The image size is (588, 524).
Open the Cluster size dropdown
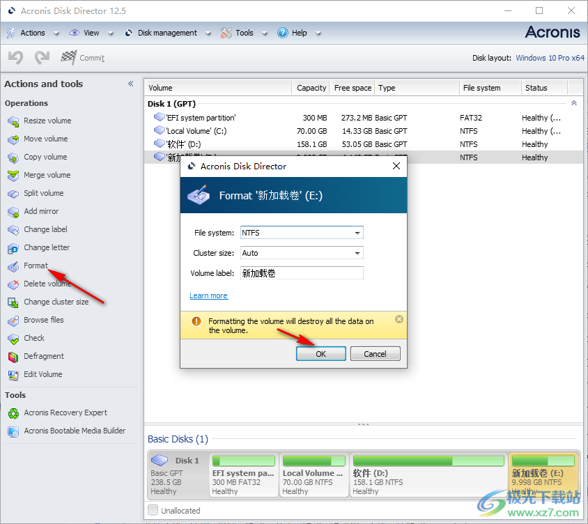(x=358, y=253)
